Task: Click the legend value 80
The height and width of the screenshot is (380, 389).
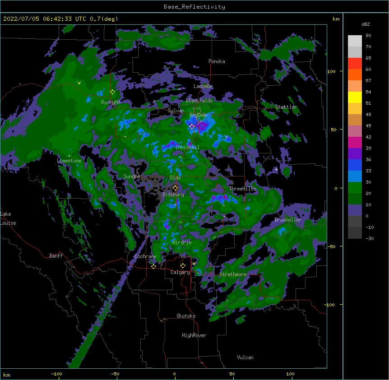Action: point(368,36)
